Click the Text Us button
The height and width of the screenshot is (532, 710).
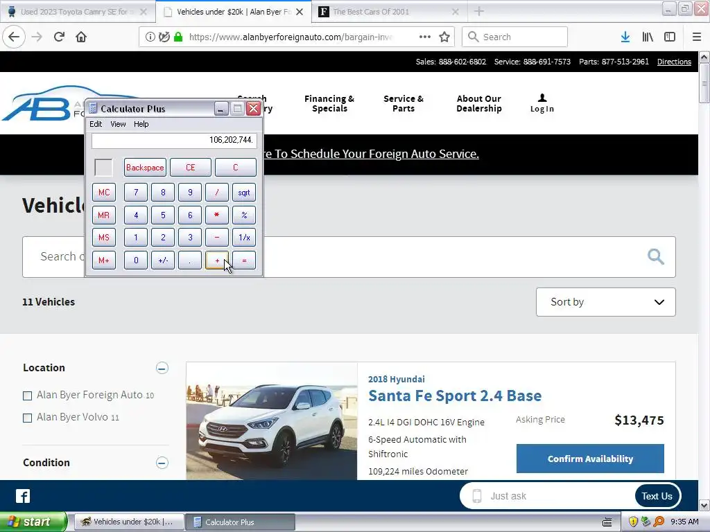(x=657, y=496)
